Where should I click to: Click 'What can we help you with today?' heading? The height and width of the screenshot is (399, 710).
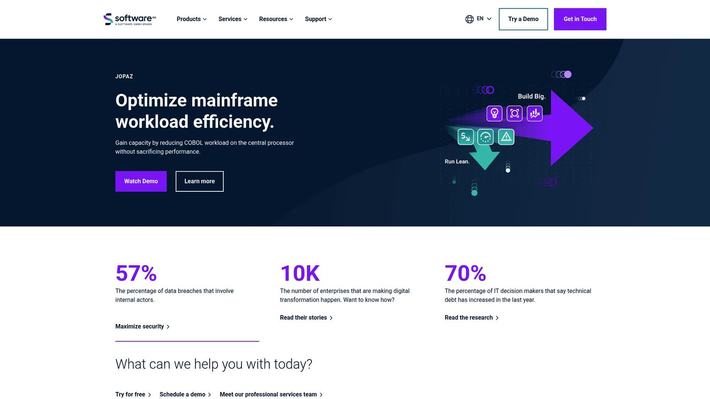pos(214,364)
